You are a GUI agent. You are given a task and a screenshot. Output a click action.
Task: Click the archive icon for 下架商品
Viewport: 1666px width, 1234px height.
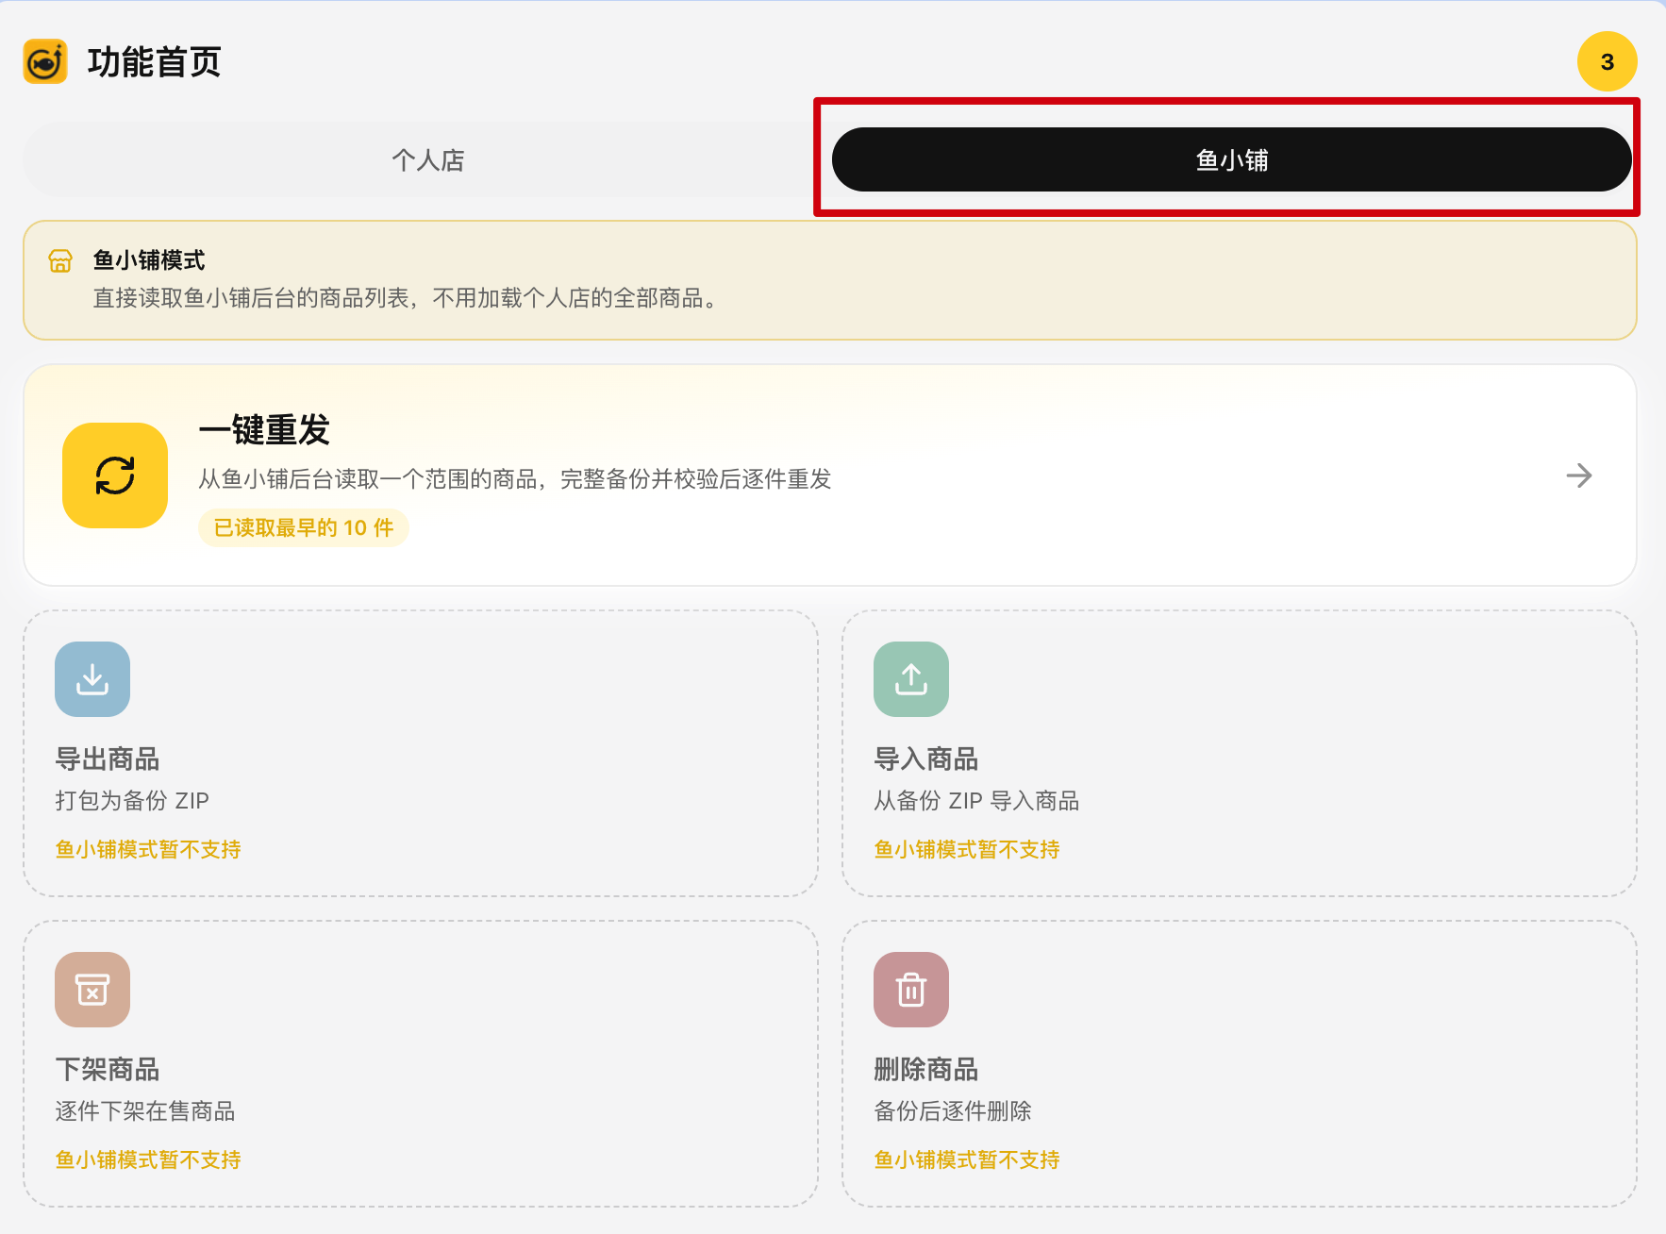[x=92, y=990]
